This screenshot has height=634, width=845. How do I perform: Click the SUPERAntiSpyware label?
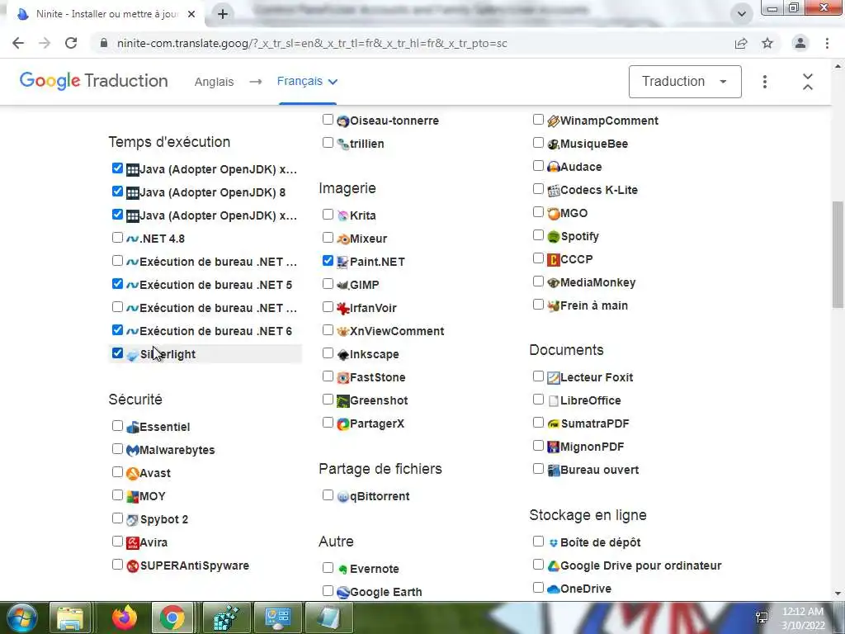coord(195,566)
